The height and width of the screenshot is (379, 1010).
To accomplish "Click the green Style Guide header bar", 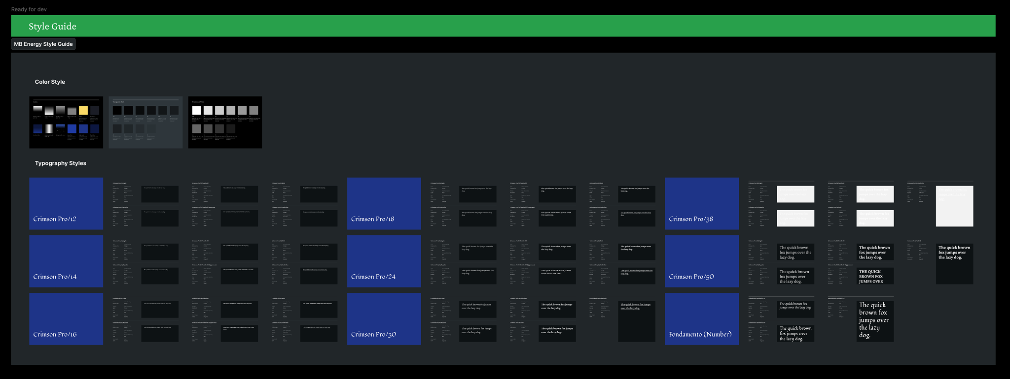I will [x=503, y=26].
